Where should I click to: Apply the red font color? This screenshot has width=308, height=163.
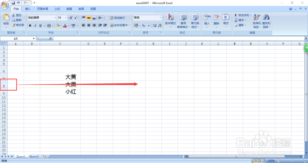point(65,25)
